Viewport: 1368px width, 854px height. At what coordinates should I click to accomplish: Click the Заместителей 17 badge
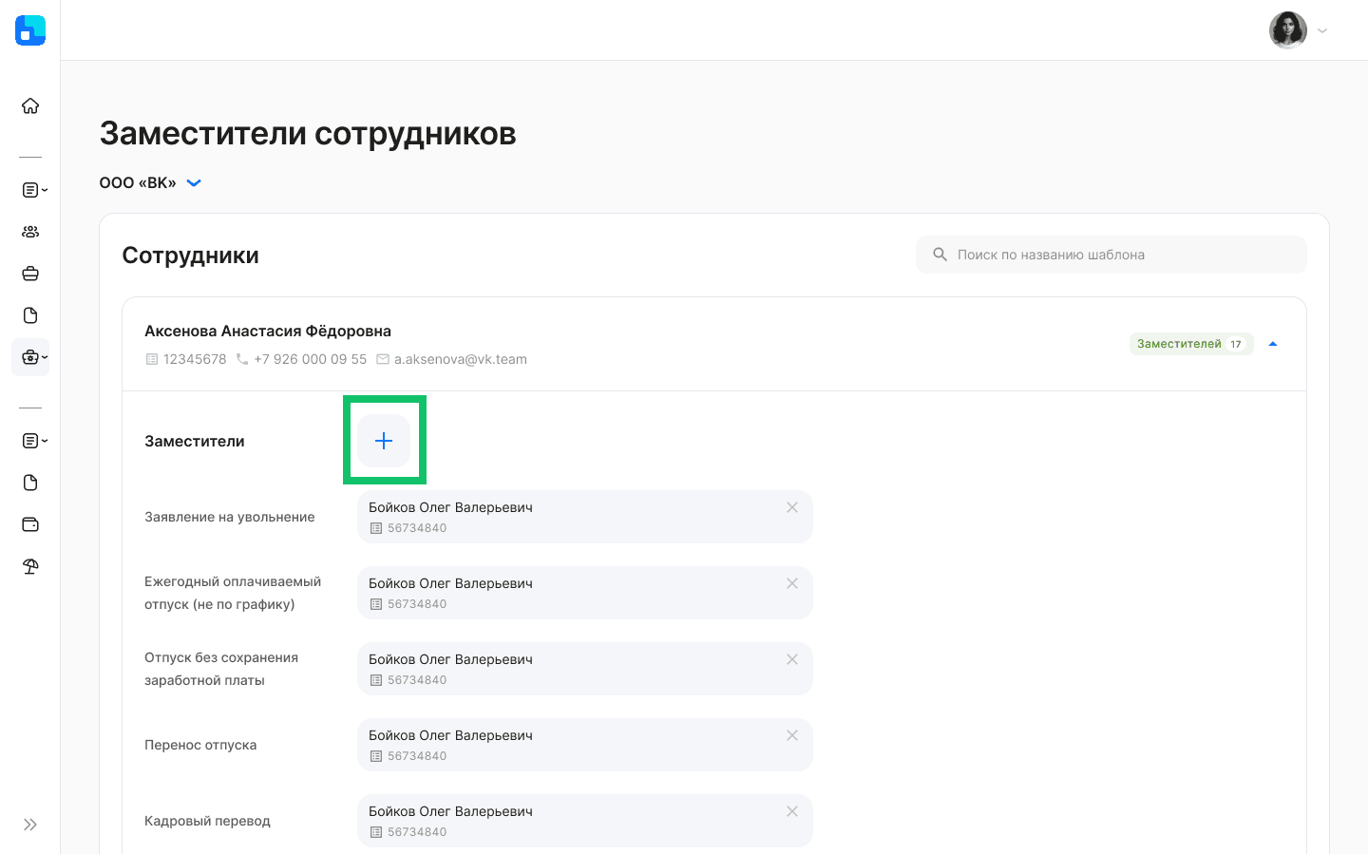click(1191, 344)
